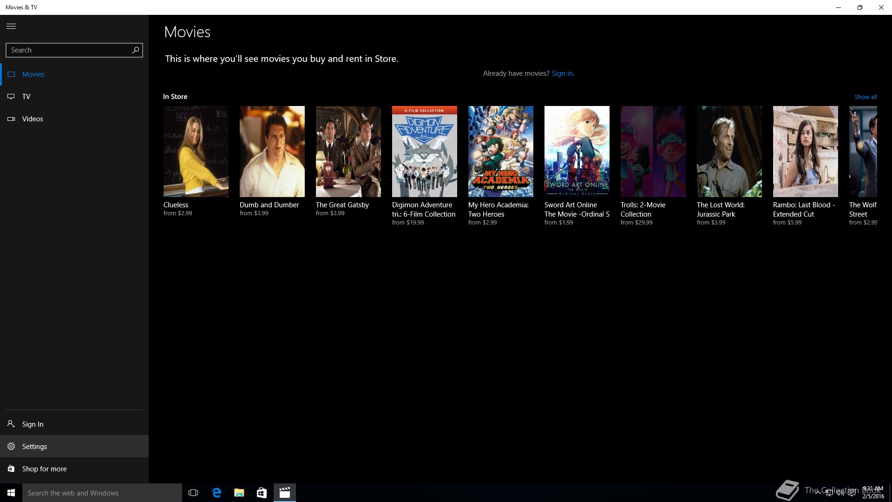Click the Rambo: Last Blood title text

click(804, 210)
